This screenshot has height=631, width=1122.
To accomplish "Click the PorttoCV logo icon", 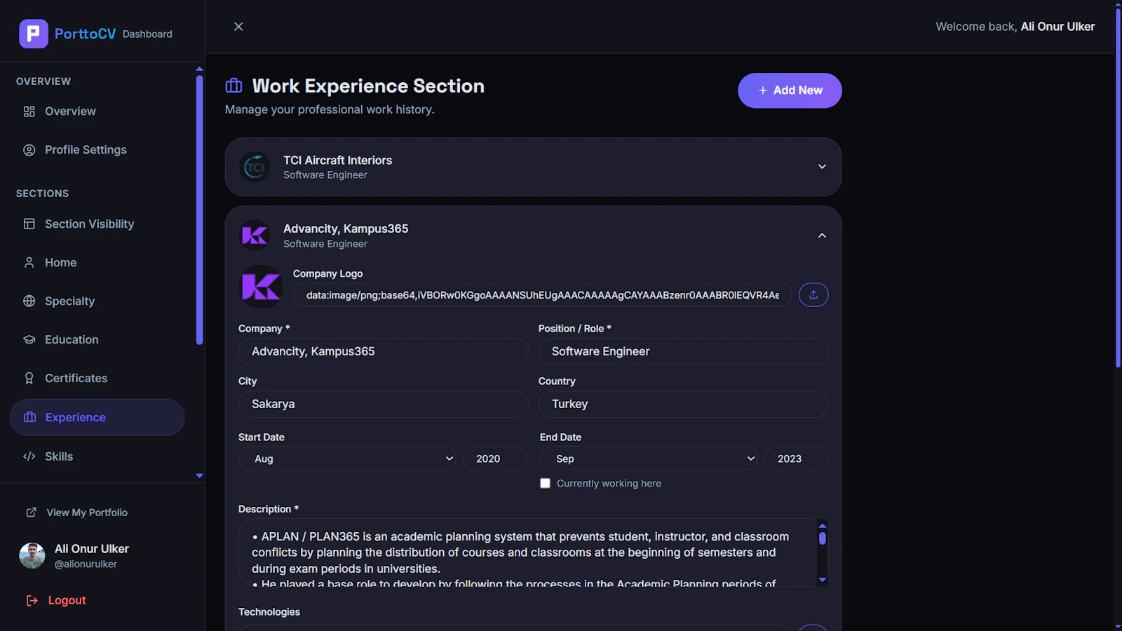I will pyautogui.click(x=34, y=34).
